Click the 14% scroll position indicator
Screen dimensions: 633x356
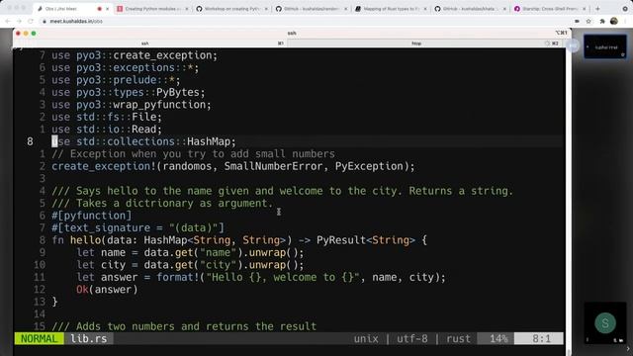tap(498, 338)
